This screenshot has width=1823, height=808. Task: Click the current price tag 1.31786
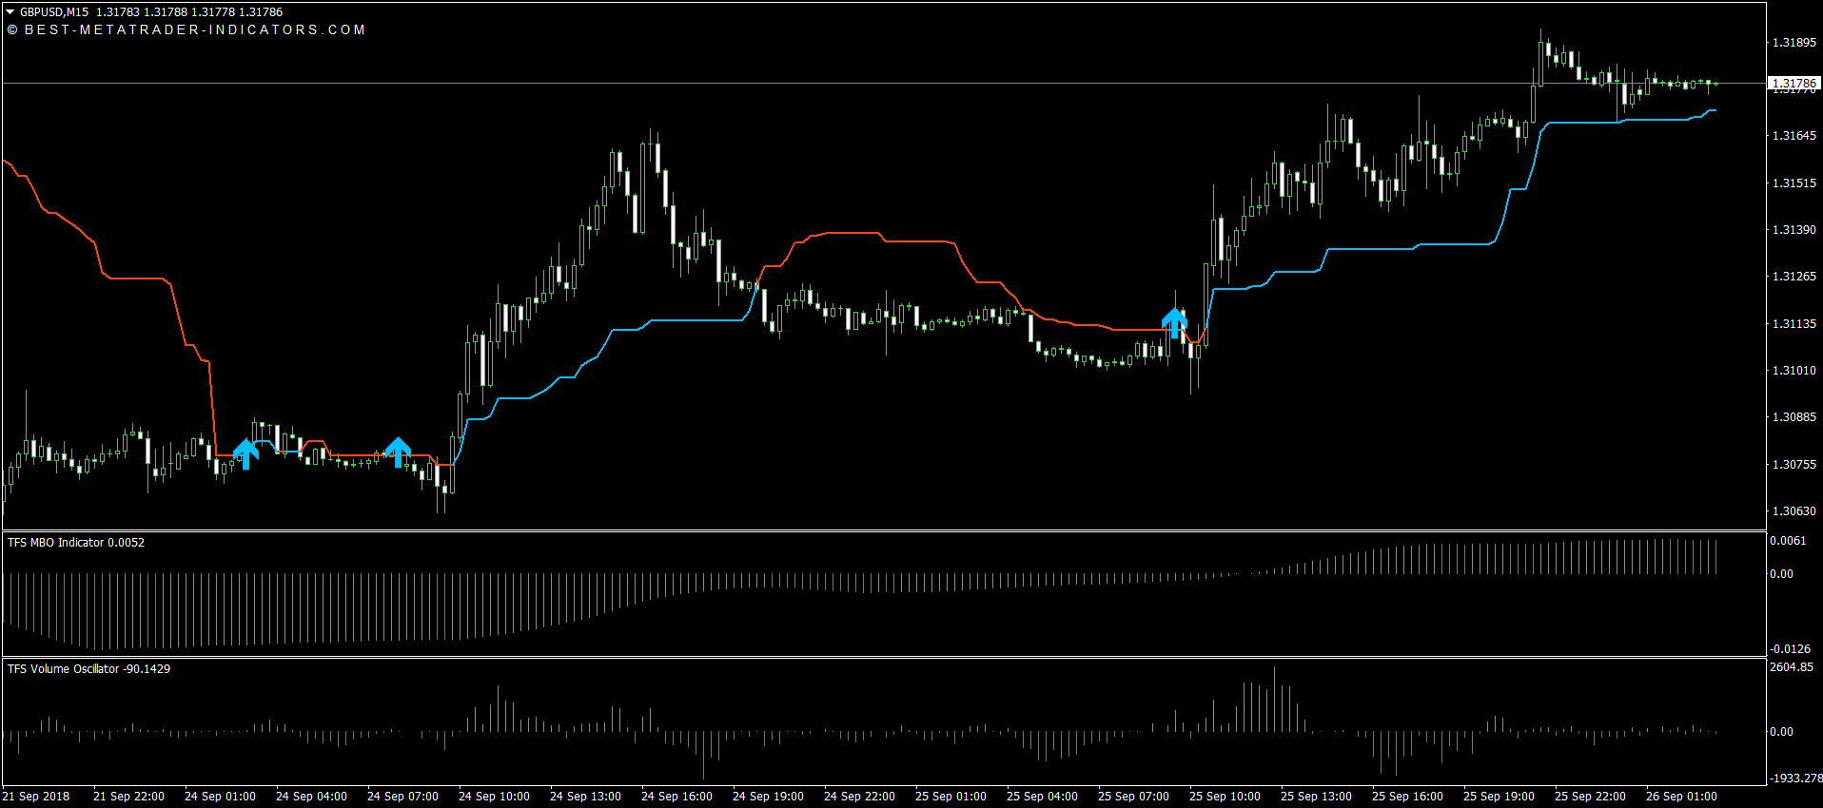[x=1793, y=84]
